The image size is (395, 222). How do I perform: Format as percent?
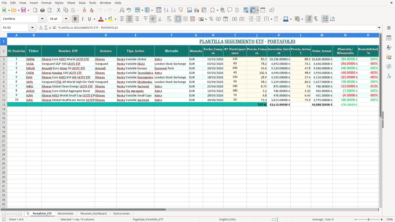coord(211,19)
